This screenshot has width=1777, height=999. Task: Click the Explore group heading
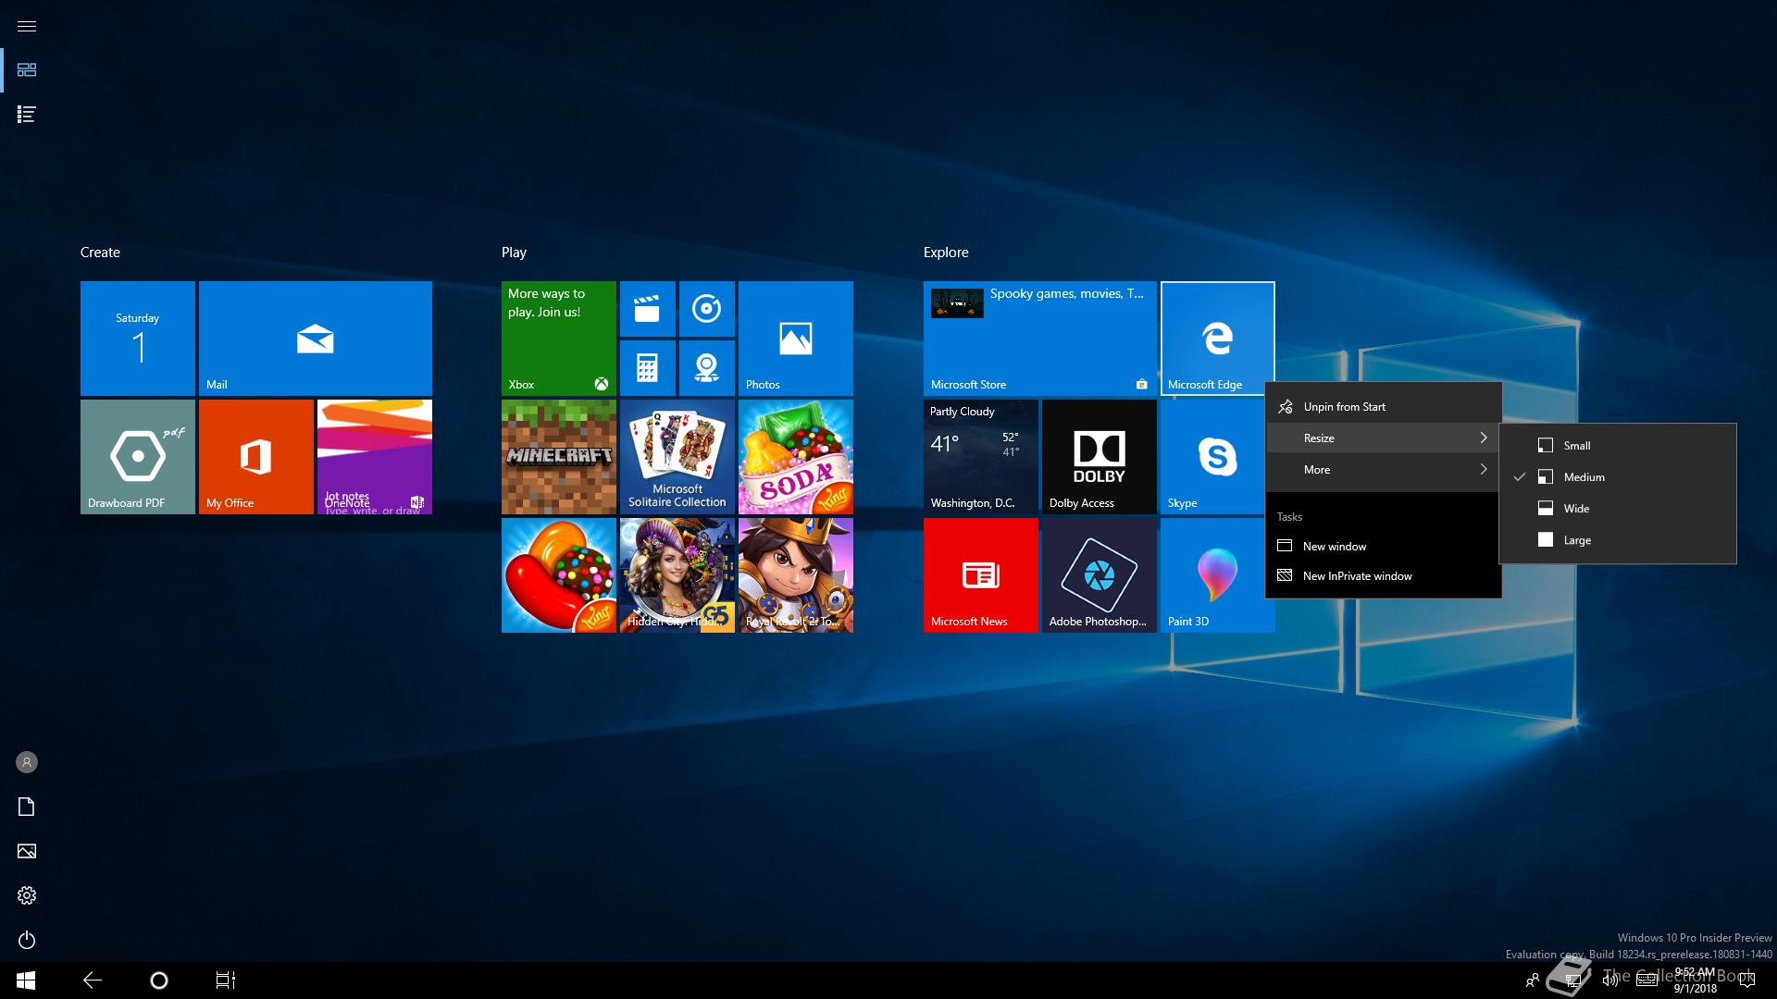tap(946, 253)
